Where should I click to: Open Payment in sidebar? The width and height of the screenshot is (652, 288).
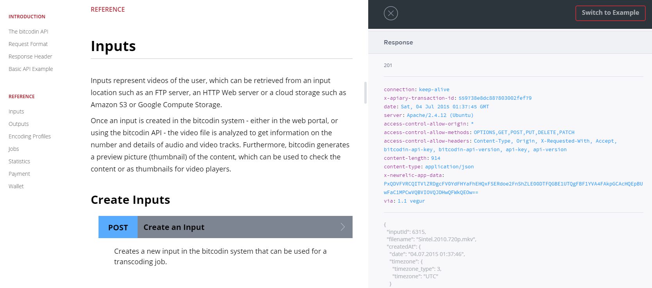click(19, 174)
